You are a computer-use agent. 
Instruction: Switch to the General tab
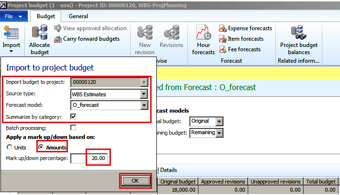(78, 16)
